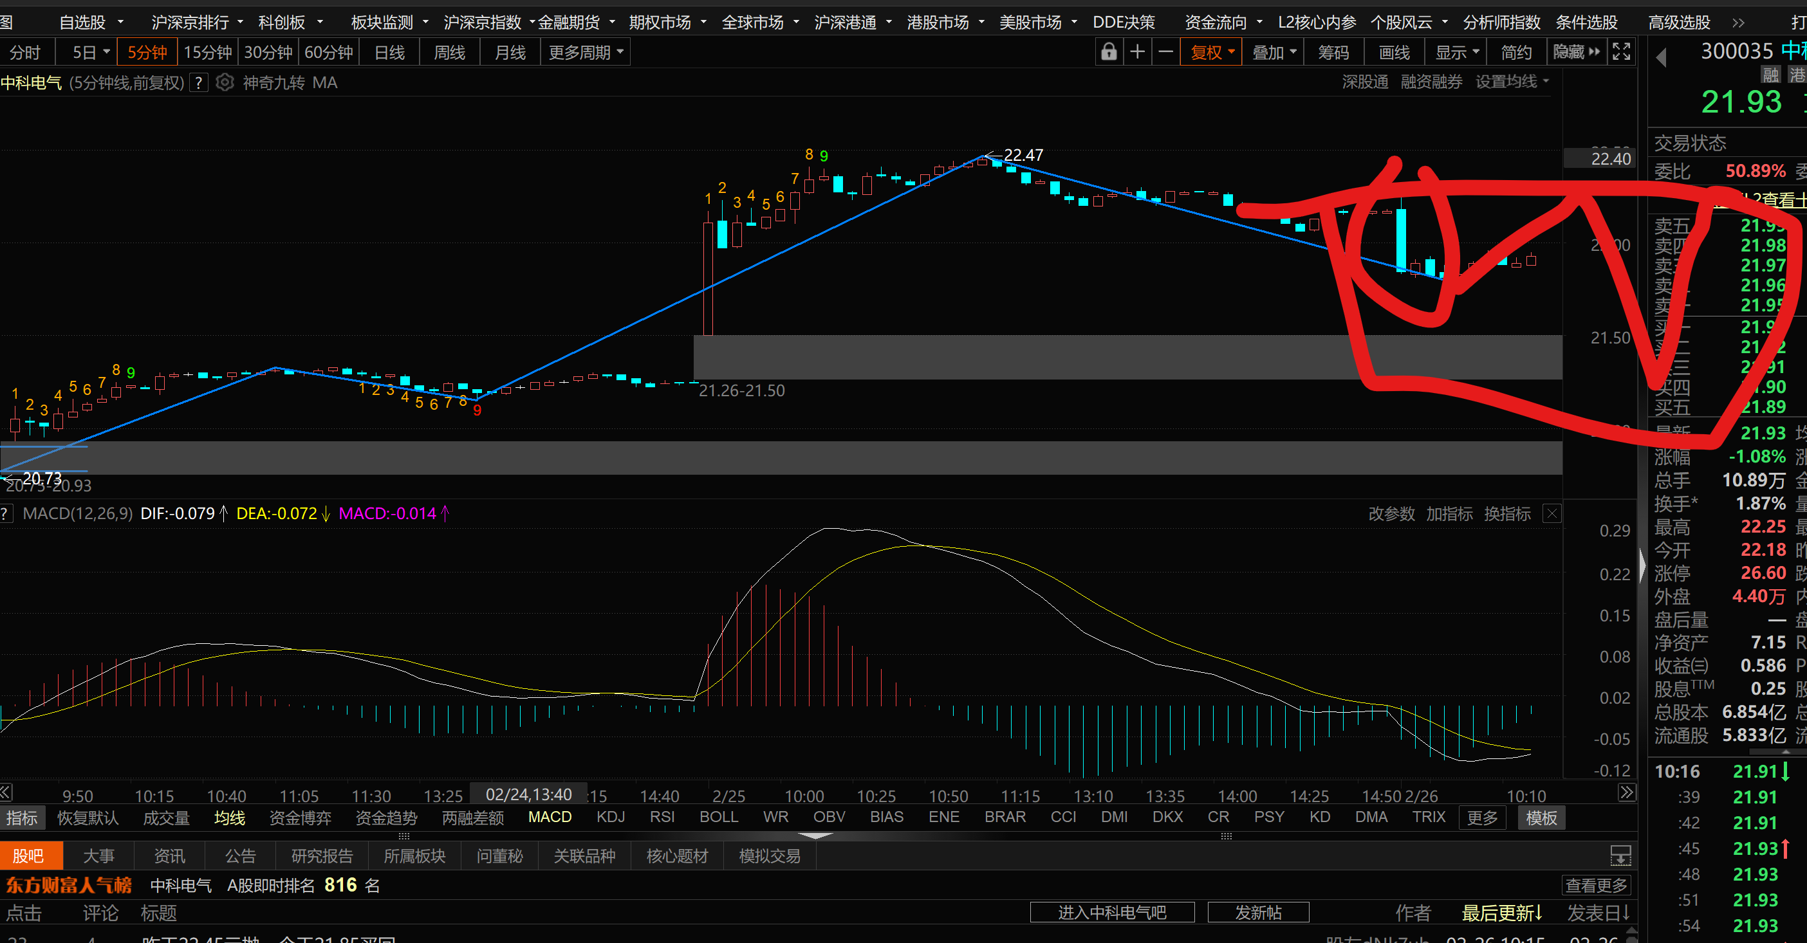Enter fullscreen chart mode icon
Screen dimensions: 1807x943
tap(1621, 53)
